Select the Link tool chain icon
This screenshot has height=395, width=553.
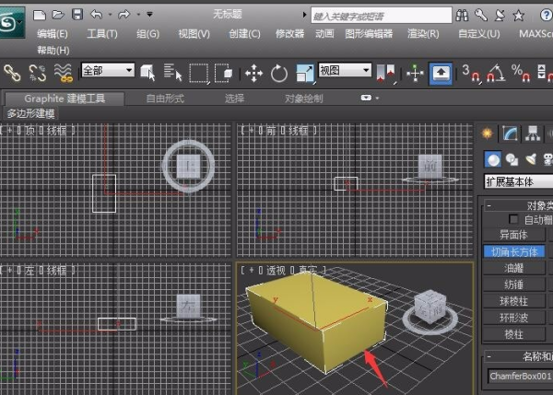click(x=12, y=74)
